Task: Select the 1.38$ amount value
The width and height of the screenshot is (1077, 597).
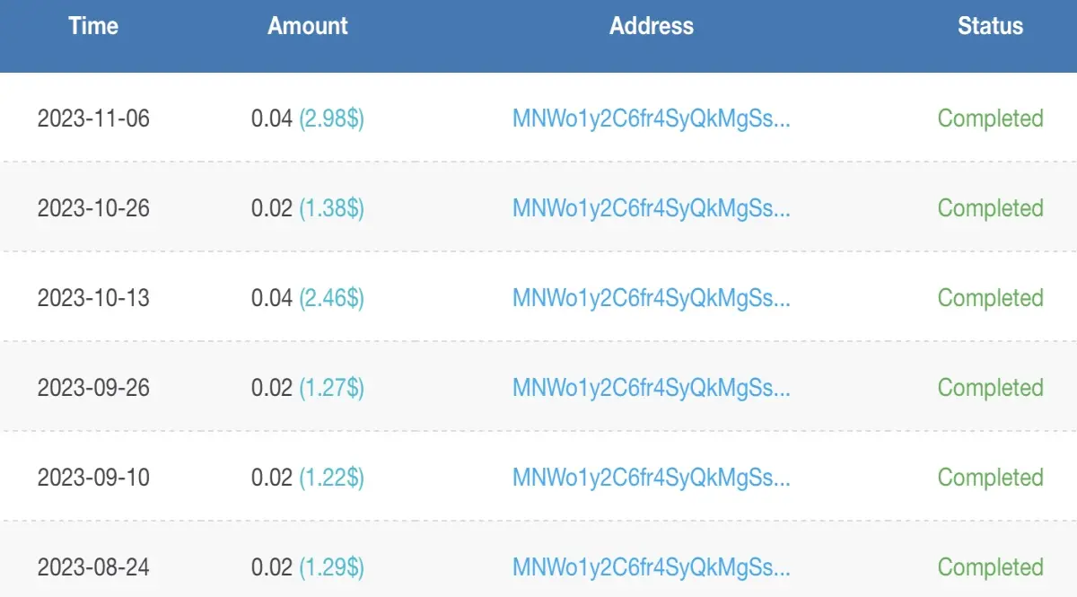Action: click(331, 208)
